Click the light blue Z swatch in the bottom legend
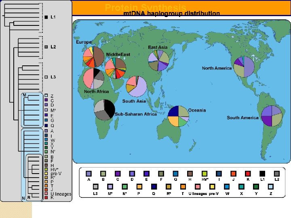Viewport: 291px width, 218px height. coord(270,187)
